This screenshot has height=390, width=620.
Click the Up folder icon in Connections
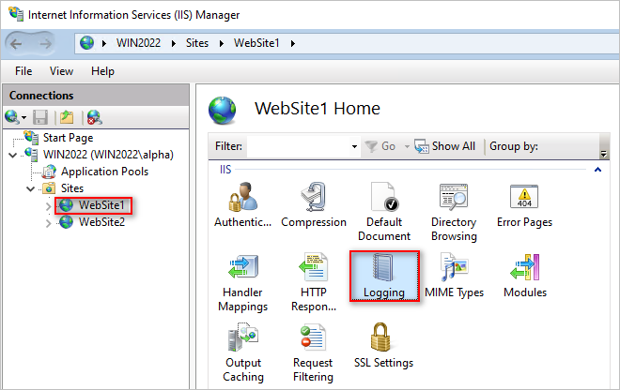[67, 117]
